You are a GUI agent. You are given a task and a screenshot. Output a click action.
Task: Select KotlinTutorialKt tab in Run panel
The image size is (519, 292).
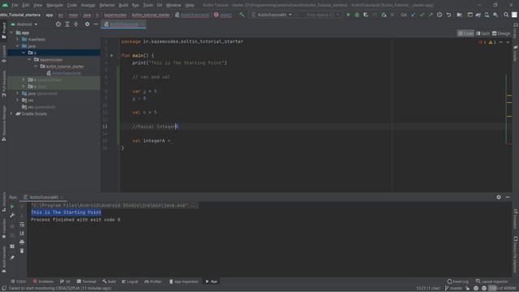(x=43, y=197)
